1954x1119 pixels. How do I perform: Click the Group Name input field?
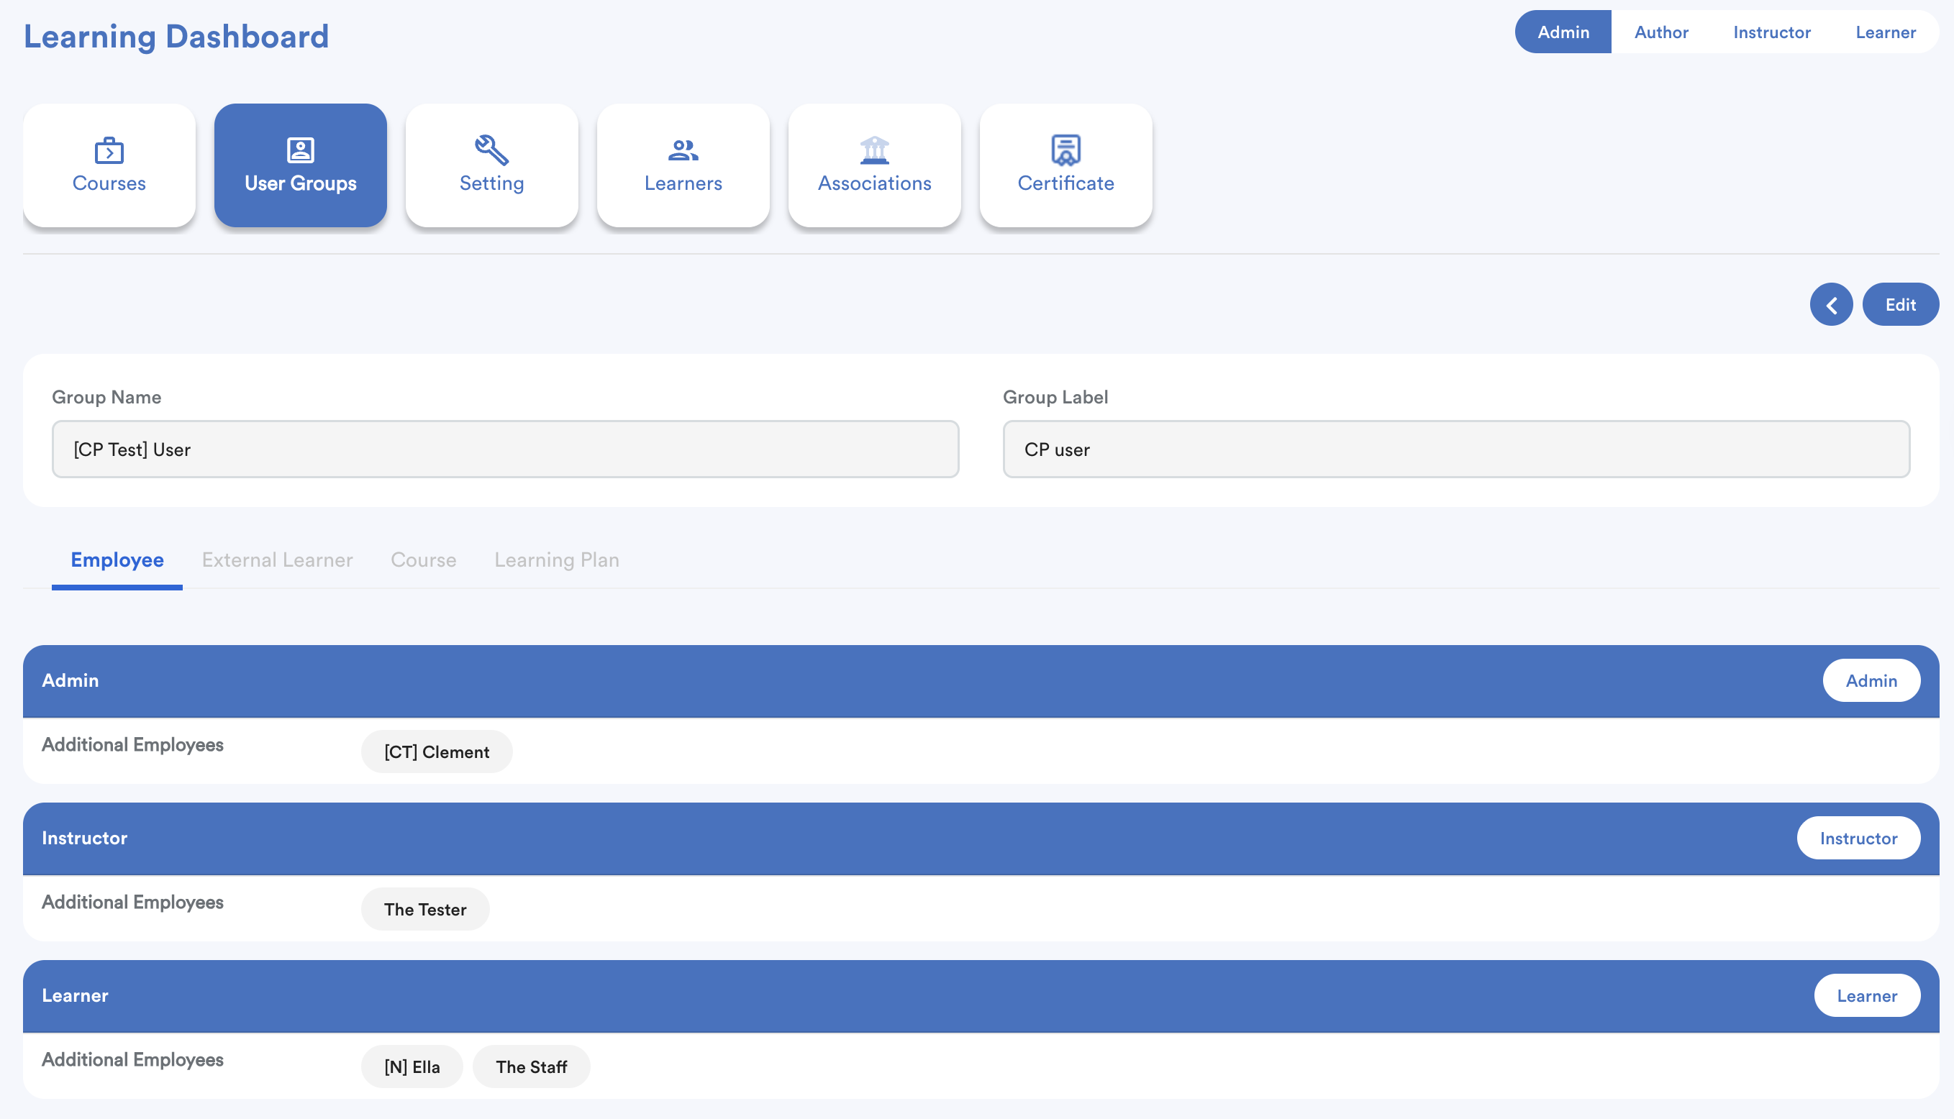tap(505, 449)
